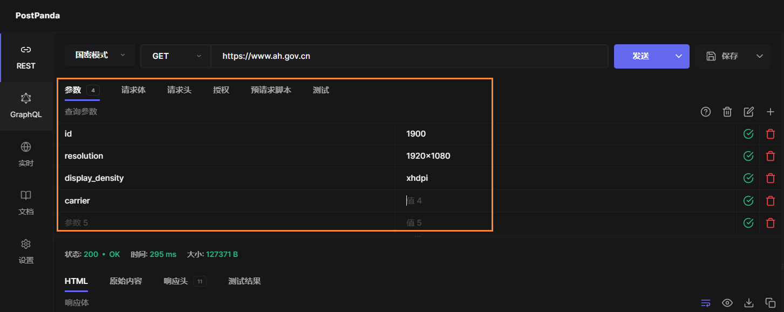The height and width of the screenshot is (312, 784).
Task: Add a new query parameter with the plus icon
Action: [771, 112]
